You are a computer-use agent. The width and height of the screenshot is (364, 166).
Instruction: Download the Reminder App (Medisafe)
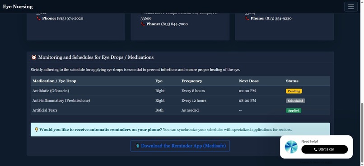(180, 146)
